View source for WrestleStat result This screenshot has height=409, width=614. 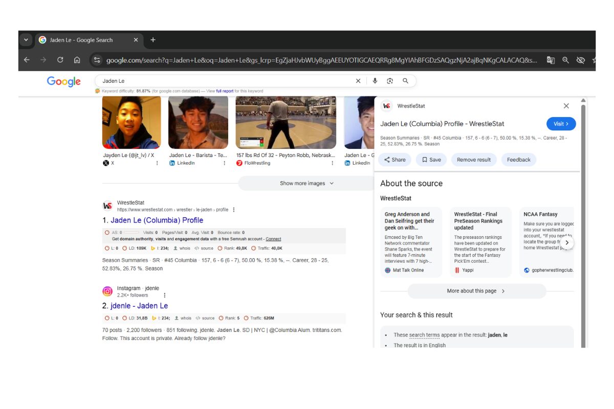coord(204,248)
